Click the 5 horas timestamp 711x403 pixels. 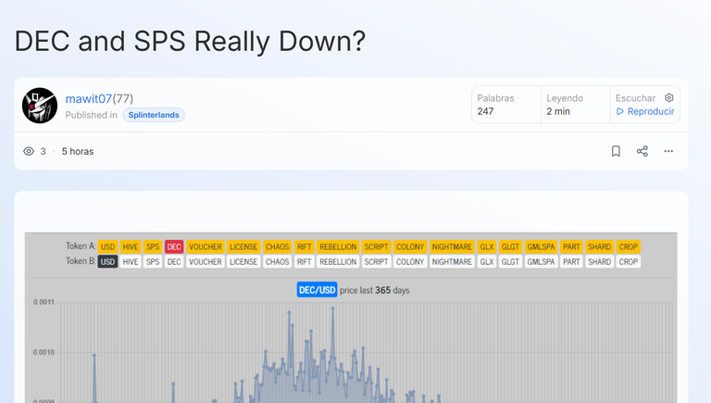pos(78,151)
